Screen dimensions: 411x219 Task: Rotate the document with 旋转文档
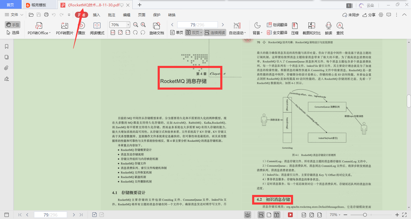point(157,29)
